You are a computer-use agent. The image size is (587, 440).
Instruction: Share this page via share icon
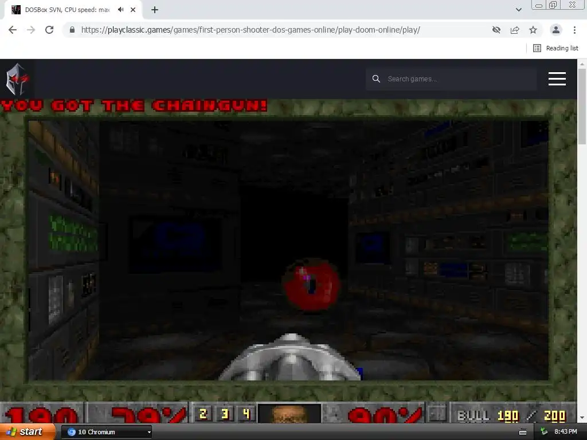click(x=515, y=30)
